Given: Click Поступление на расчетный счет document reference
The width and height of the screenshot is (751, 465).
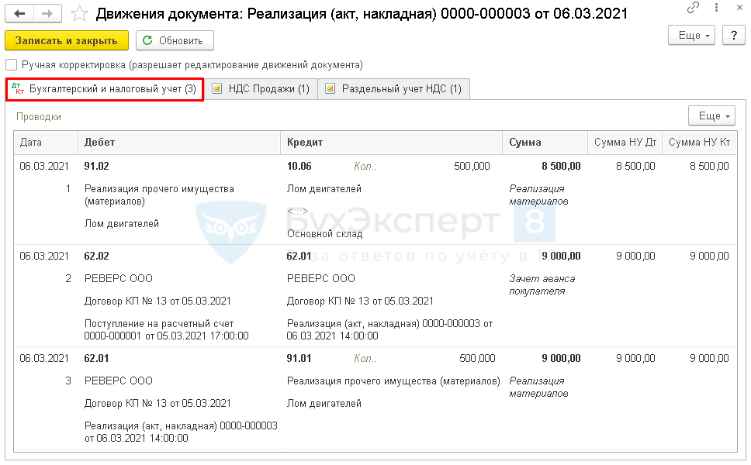Looking at the screenshot, I should [166, 329].
